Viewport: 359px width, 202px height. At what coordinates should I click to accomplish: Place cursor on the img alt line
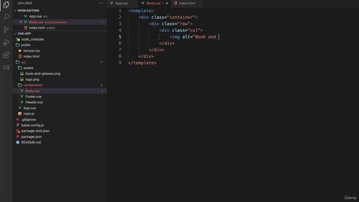(x=195, y=36)
